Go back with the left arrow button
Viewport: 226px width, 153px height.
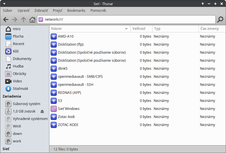6,20
